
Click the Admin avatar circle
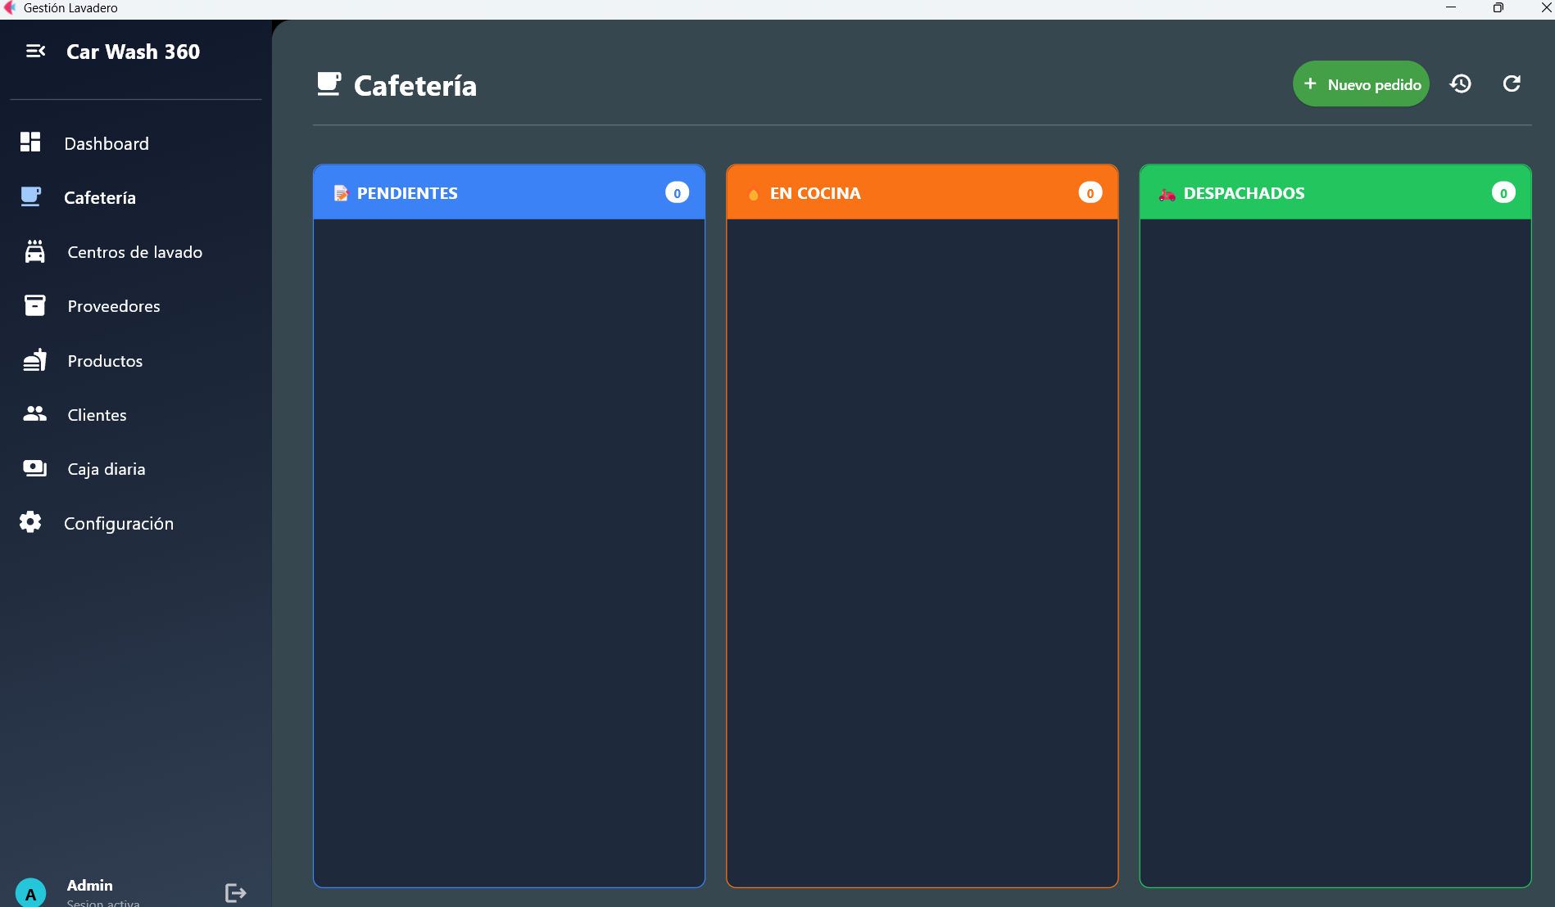(31, 893)
